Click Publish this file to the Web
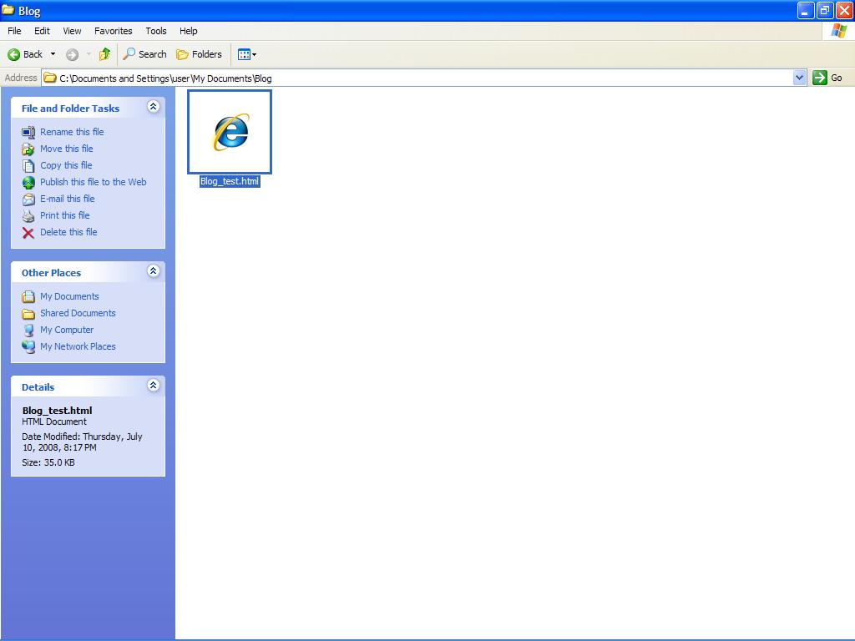 (x=94, y=182)
